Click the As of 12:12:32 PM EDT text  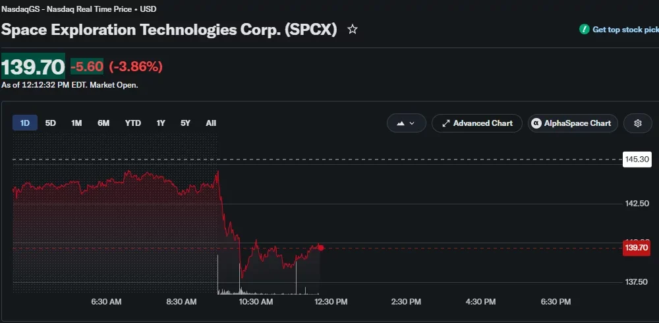(70, 85)
